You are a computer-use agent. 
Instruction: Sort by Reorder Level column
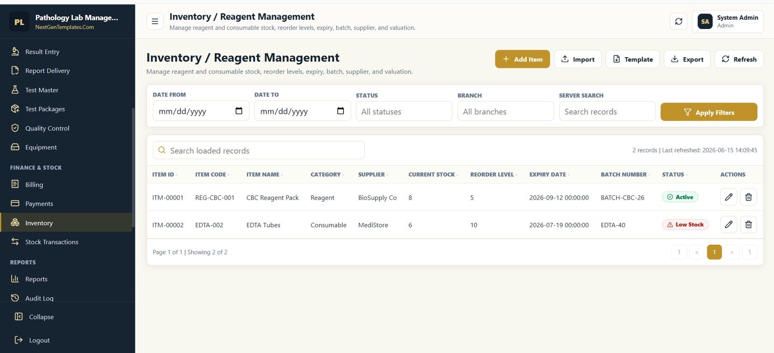point(493,175)
